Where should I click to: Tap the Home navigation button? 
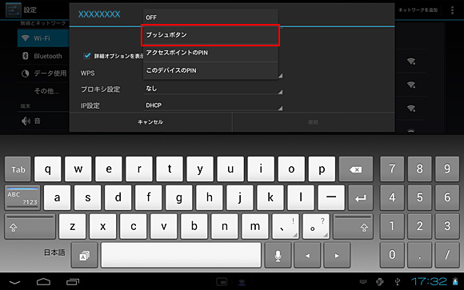pyautogui.click(x=43, y=282)
